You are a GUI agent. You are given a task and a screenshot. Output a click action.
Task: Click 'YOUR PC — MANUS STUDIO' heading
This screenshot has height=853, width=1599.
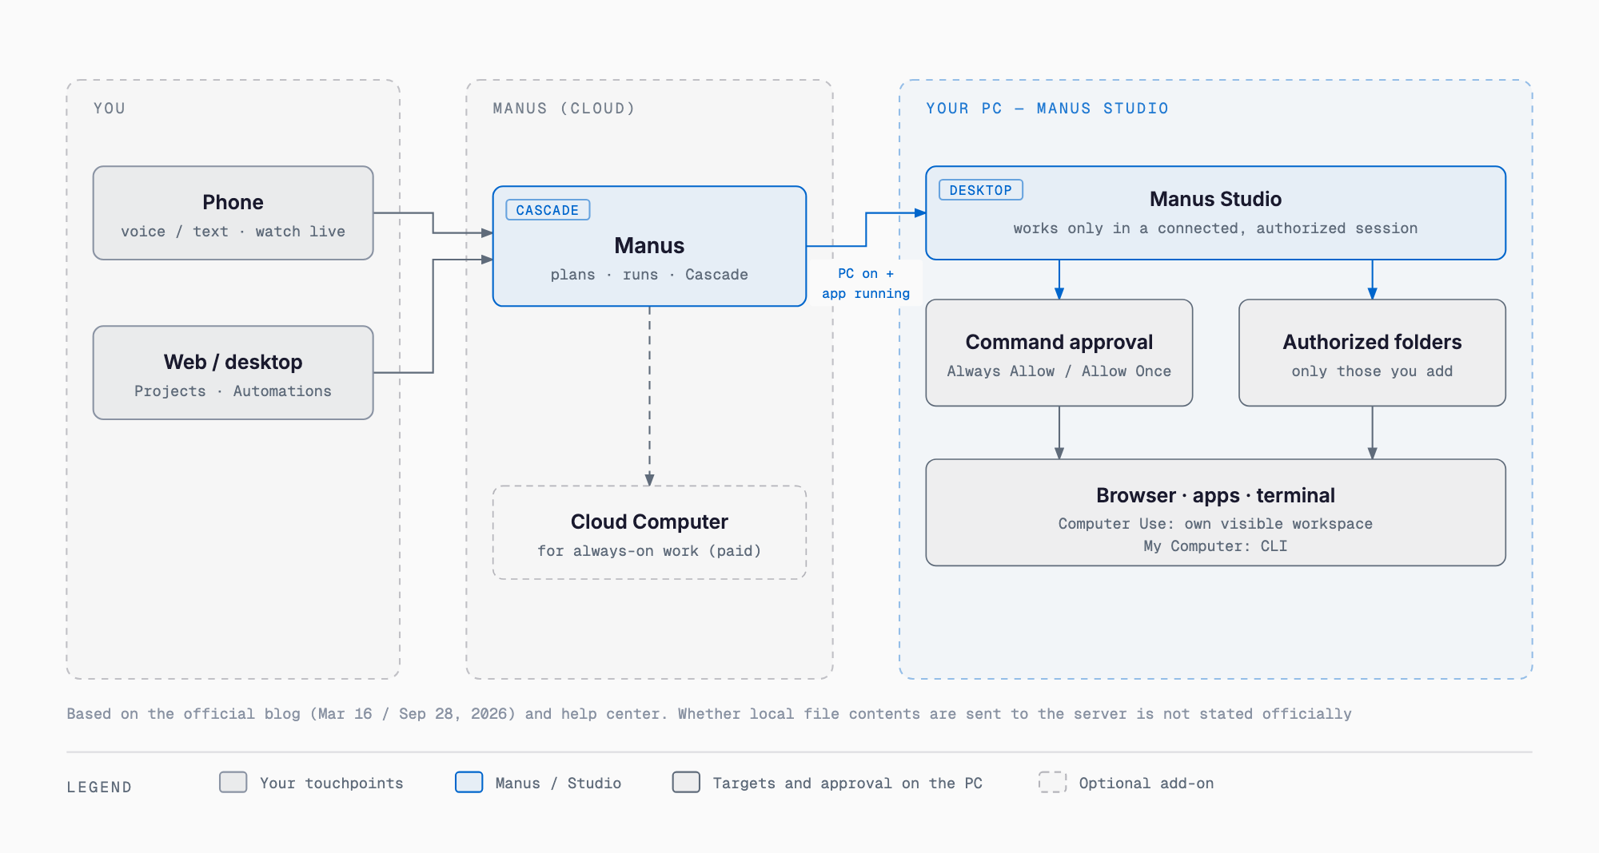pyautogui.click(x=1047, y=109)
